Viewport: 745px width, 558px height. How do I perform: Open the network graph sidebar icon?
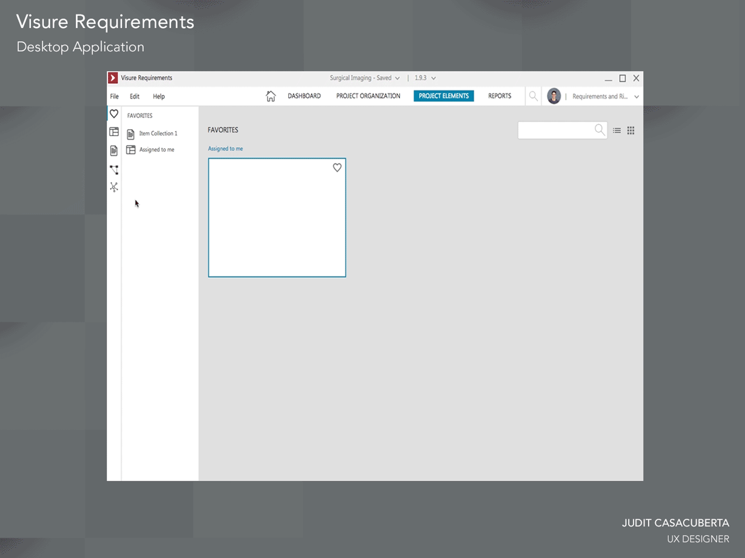click(x=114, y=187)
